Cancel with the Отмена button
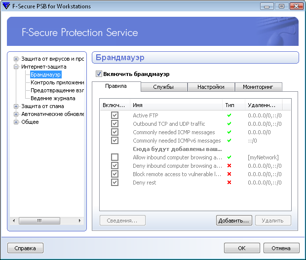Image resolution: width=306 pixels, height=260 pixels. pos(281,248)
